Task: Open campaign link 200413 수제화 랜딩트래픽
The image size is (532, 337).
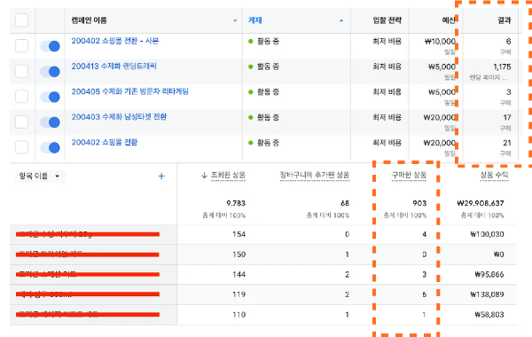Action: click(x=114, y=67)
